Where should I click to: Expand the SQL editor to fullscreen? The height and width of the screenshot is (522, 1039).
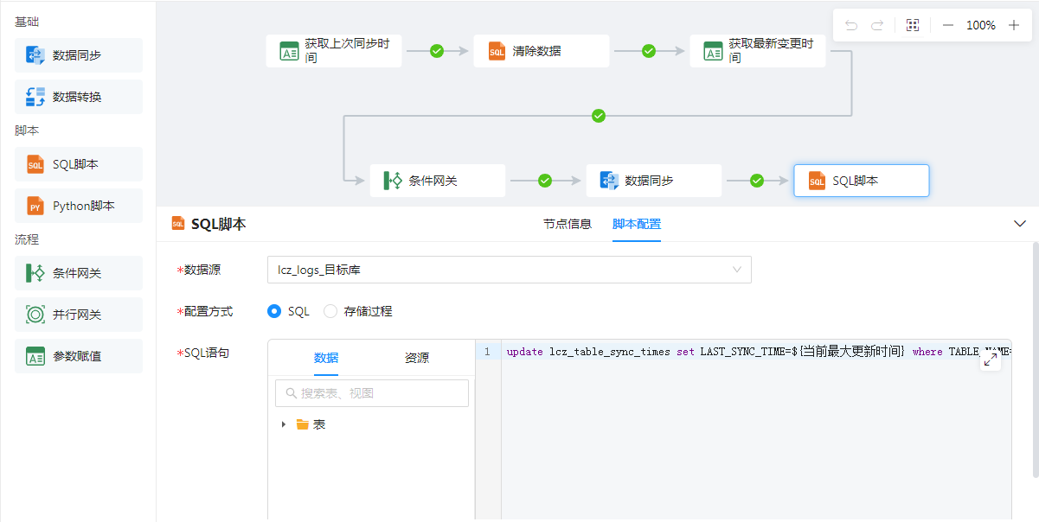point(991,361)
